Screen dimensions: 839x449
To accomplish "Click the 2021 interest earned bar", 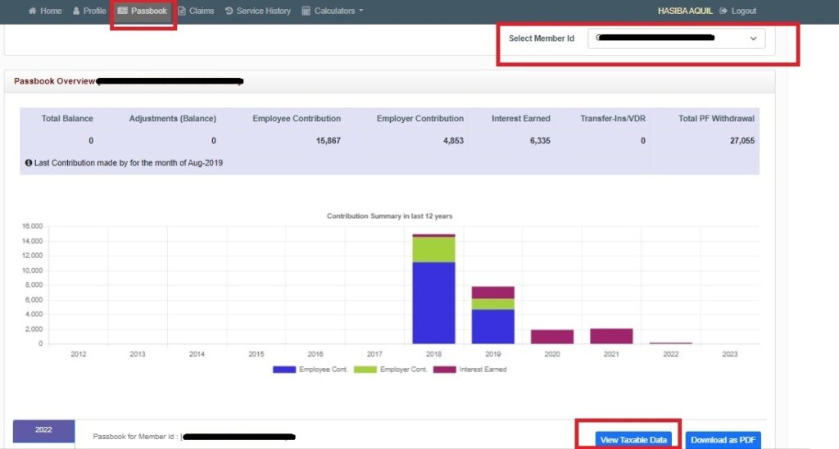I will pos(611,336).
